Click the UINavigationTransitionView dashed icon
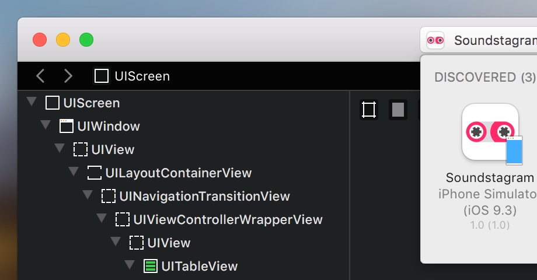Screen dimensions: 537x280 point(109,196)
